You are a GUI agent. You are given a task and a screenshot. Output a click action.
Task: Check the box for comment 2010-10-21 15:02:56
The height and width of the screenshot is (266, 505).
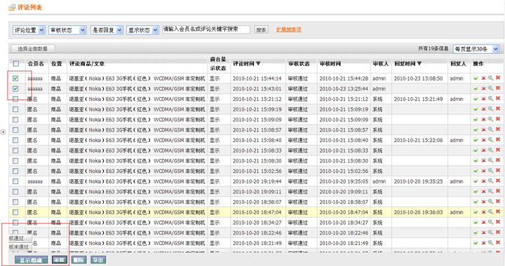coord(15,171)
